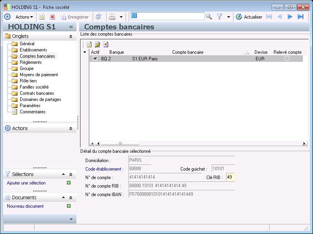Sort by the Banque column header
The image size is (313, 234).
[117, 52]
